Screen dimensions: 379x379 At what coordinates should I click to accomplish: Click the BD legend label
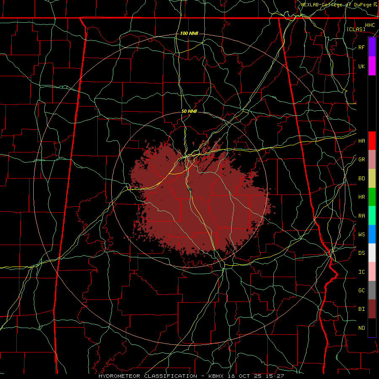click(361, 179)
